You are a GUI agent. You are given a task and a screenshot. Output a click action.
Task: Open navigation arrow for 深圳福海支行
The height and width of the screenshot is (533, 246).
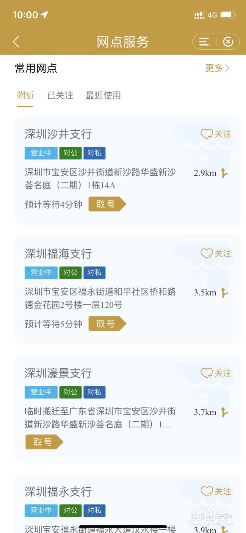(225, 292)
